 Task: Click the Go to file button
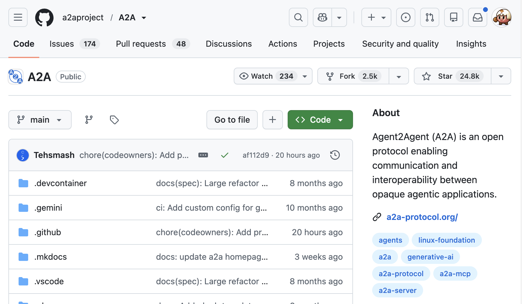pyautogui.click(x=232, y=120)
